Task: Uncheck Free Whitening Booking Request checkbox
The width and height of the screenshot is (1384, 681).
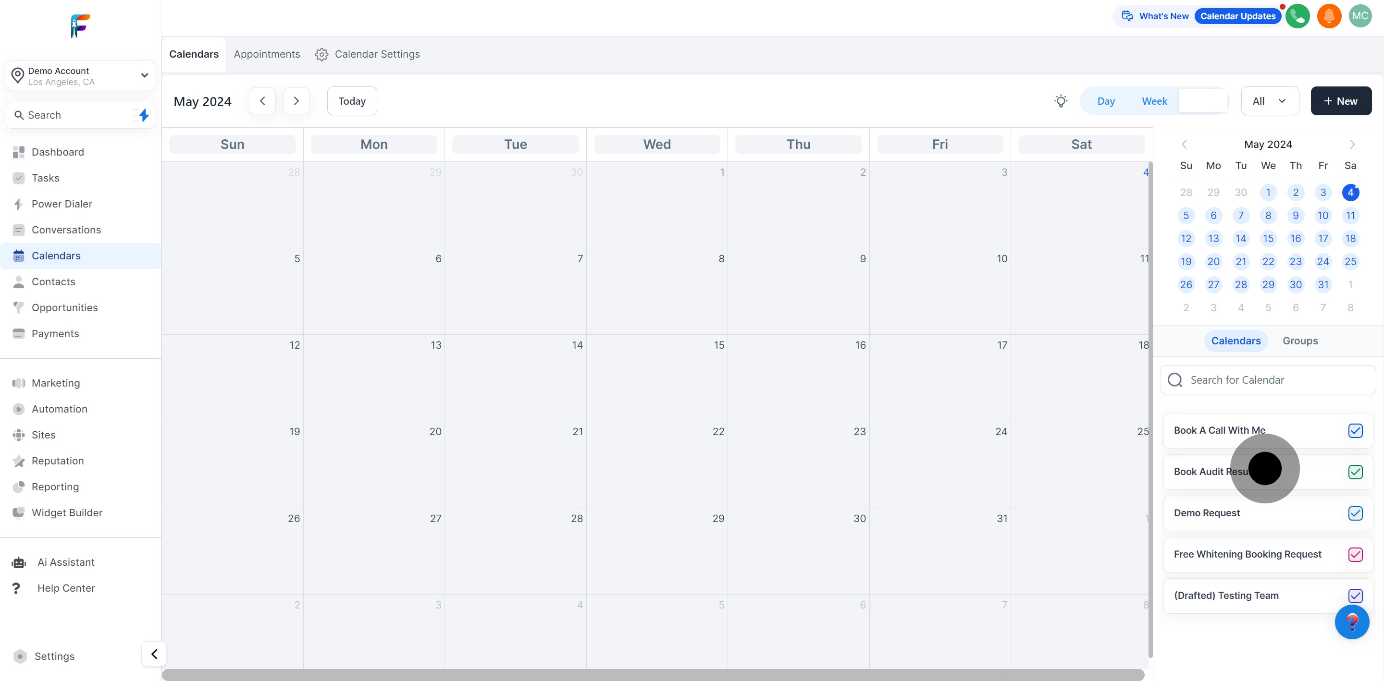Action: [1355, 555]
